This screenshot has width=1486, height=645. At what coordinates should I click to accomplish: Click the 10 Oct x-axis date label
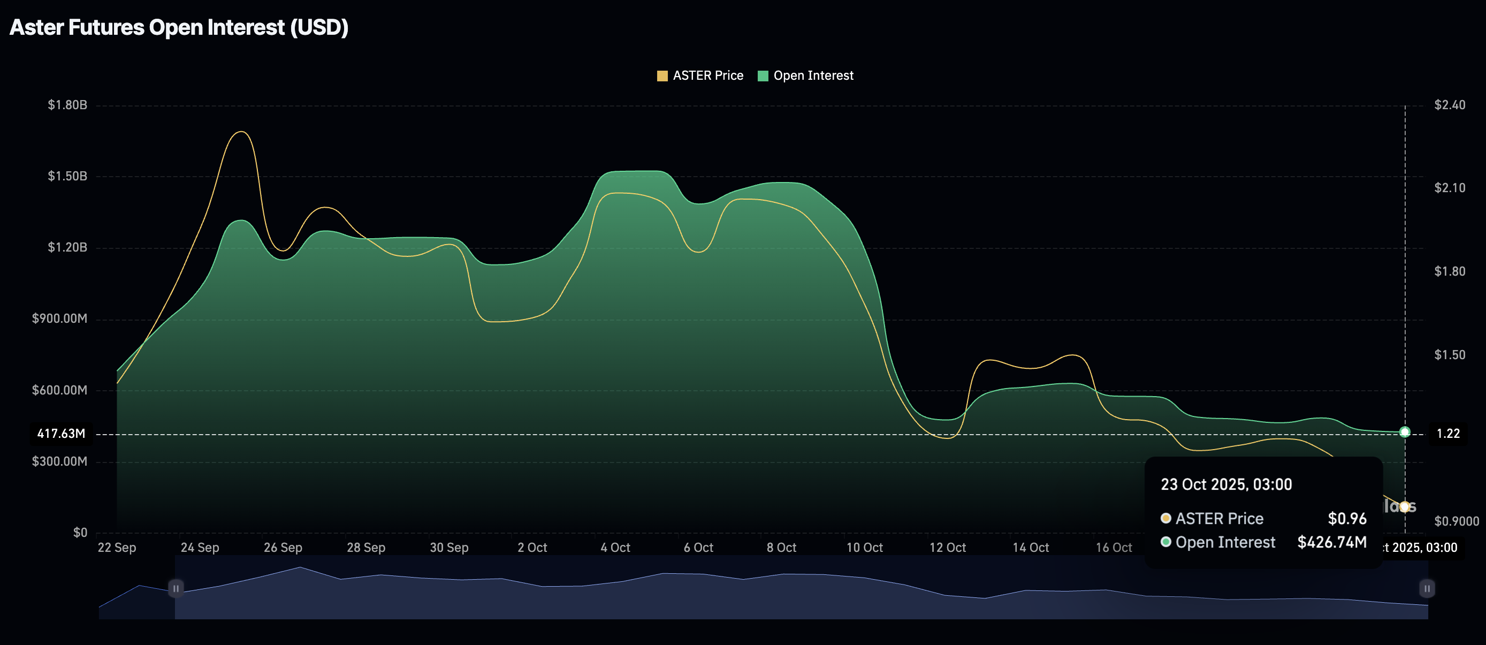pos(864,547)
